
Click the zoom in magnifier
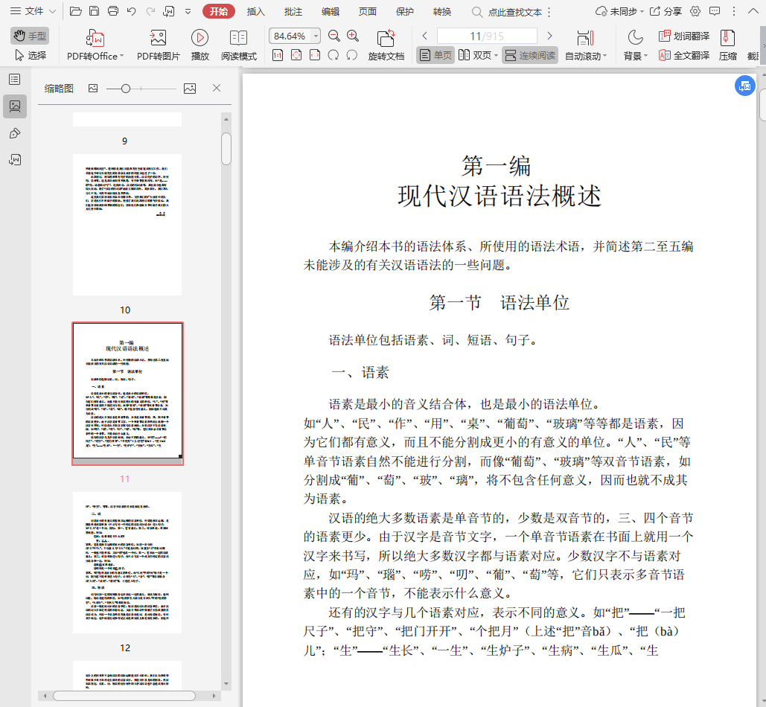[x=353, y=36]
